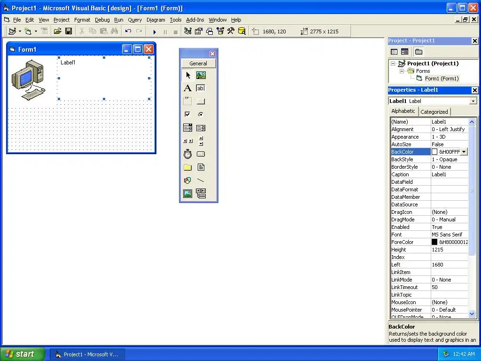Toggle Folders icon in Project panel
This screenshot has height=361, width=481.
coord(419,52)
